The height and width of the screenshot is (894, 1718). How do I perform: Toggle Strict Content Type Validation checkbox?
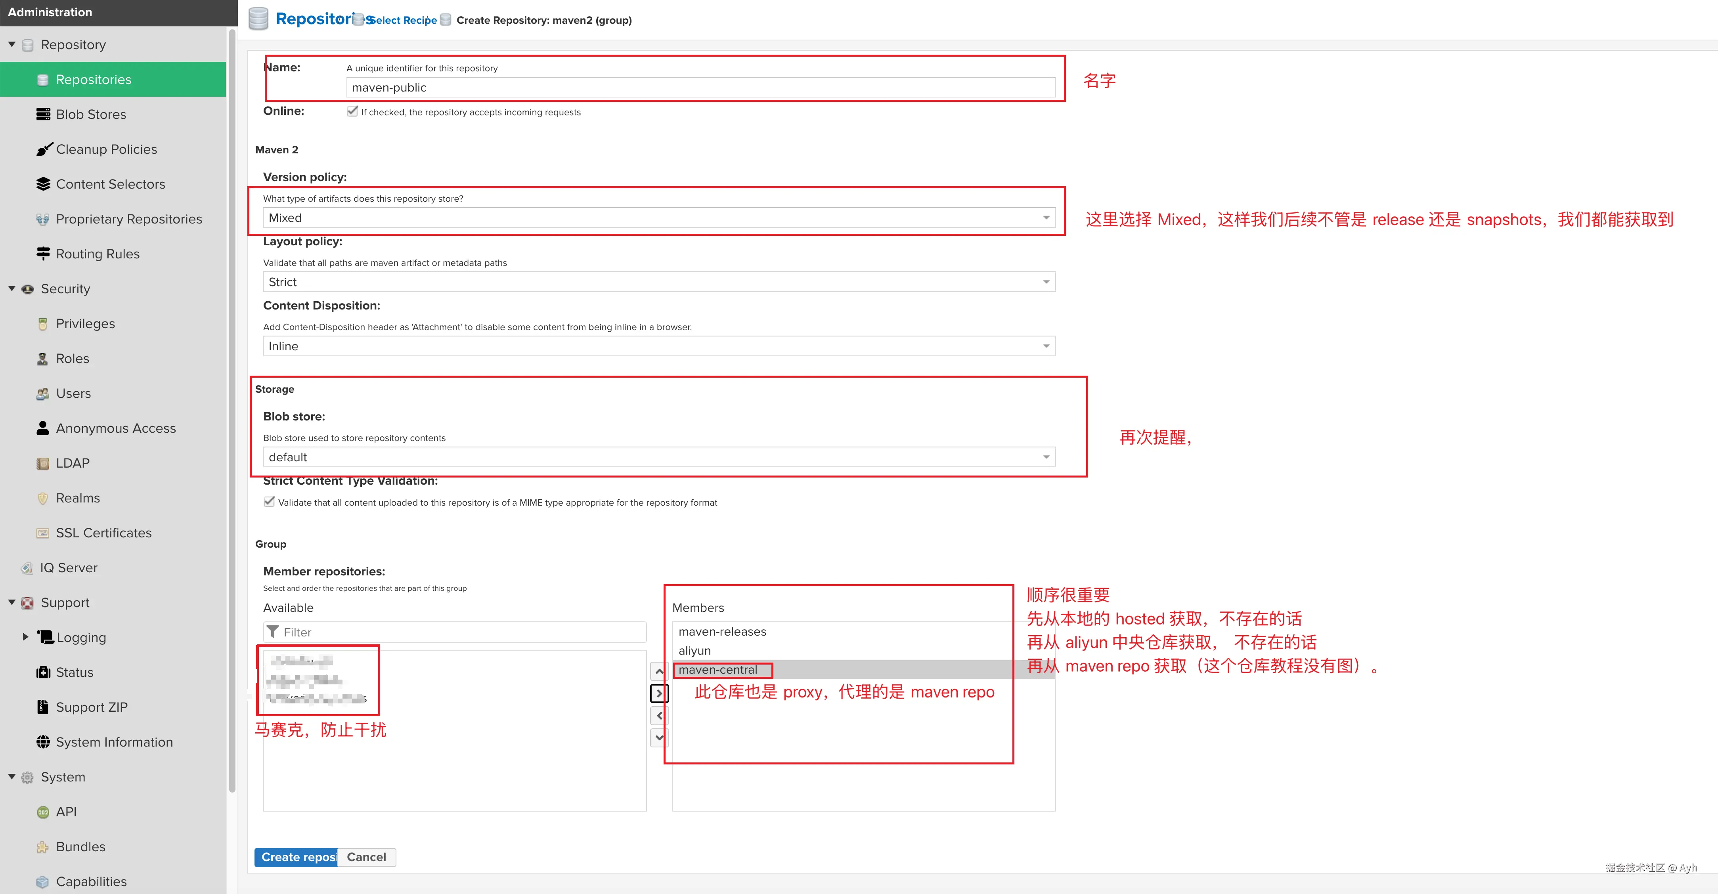[x=269, y=502]
